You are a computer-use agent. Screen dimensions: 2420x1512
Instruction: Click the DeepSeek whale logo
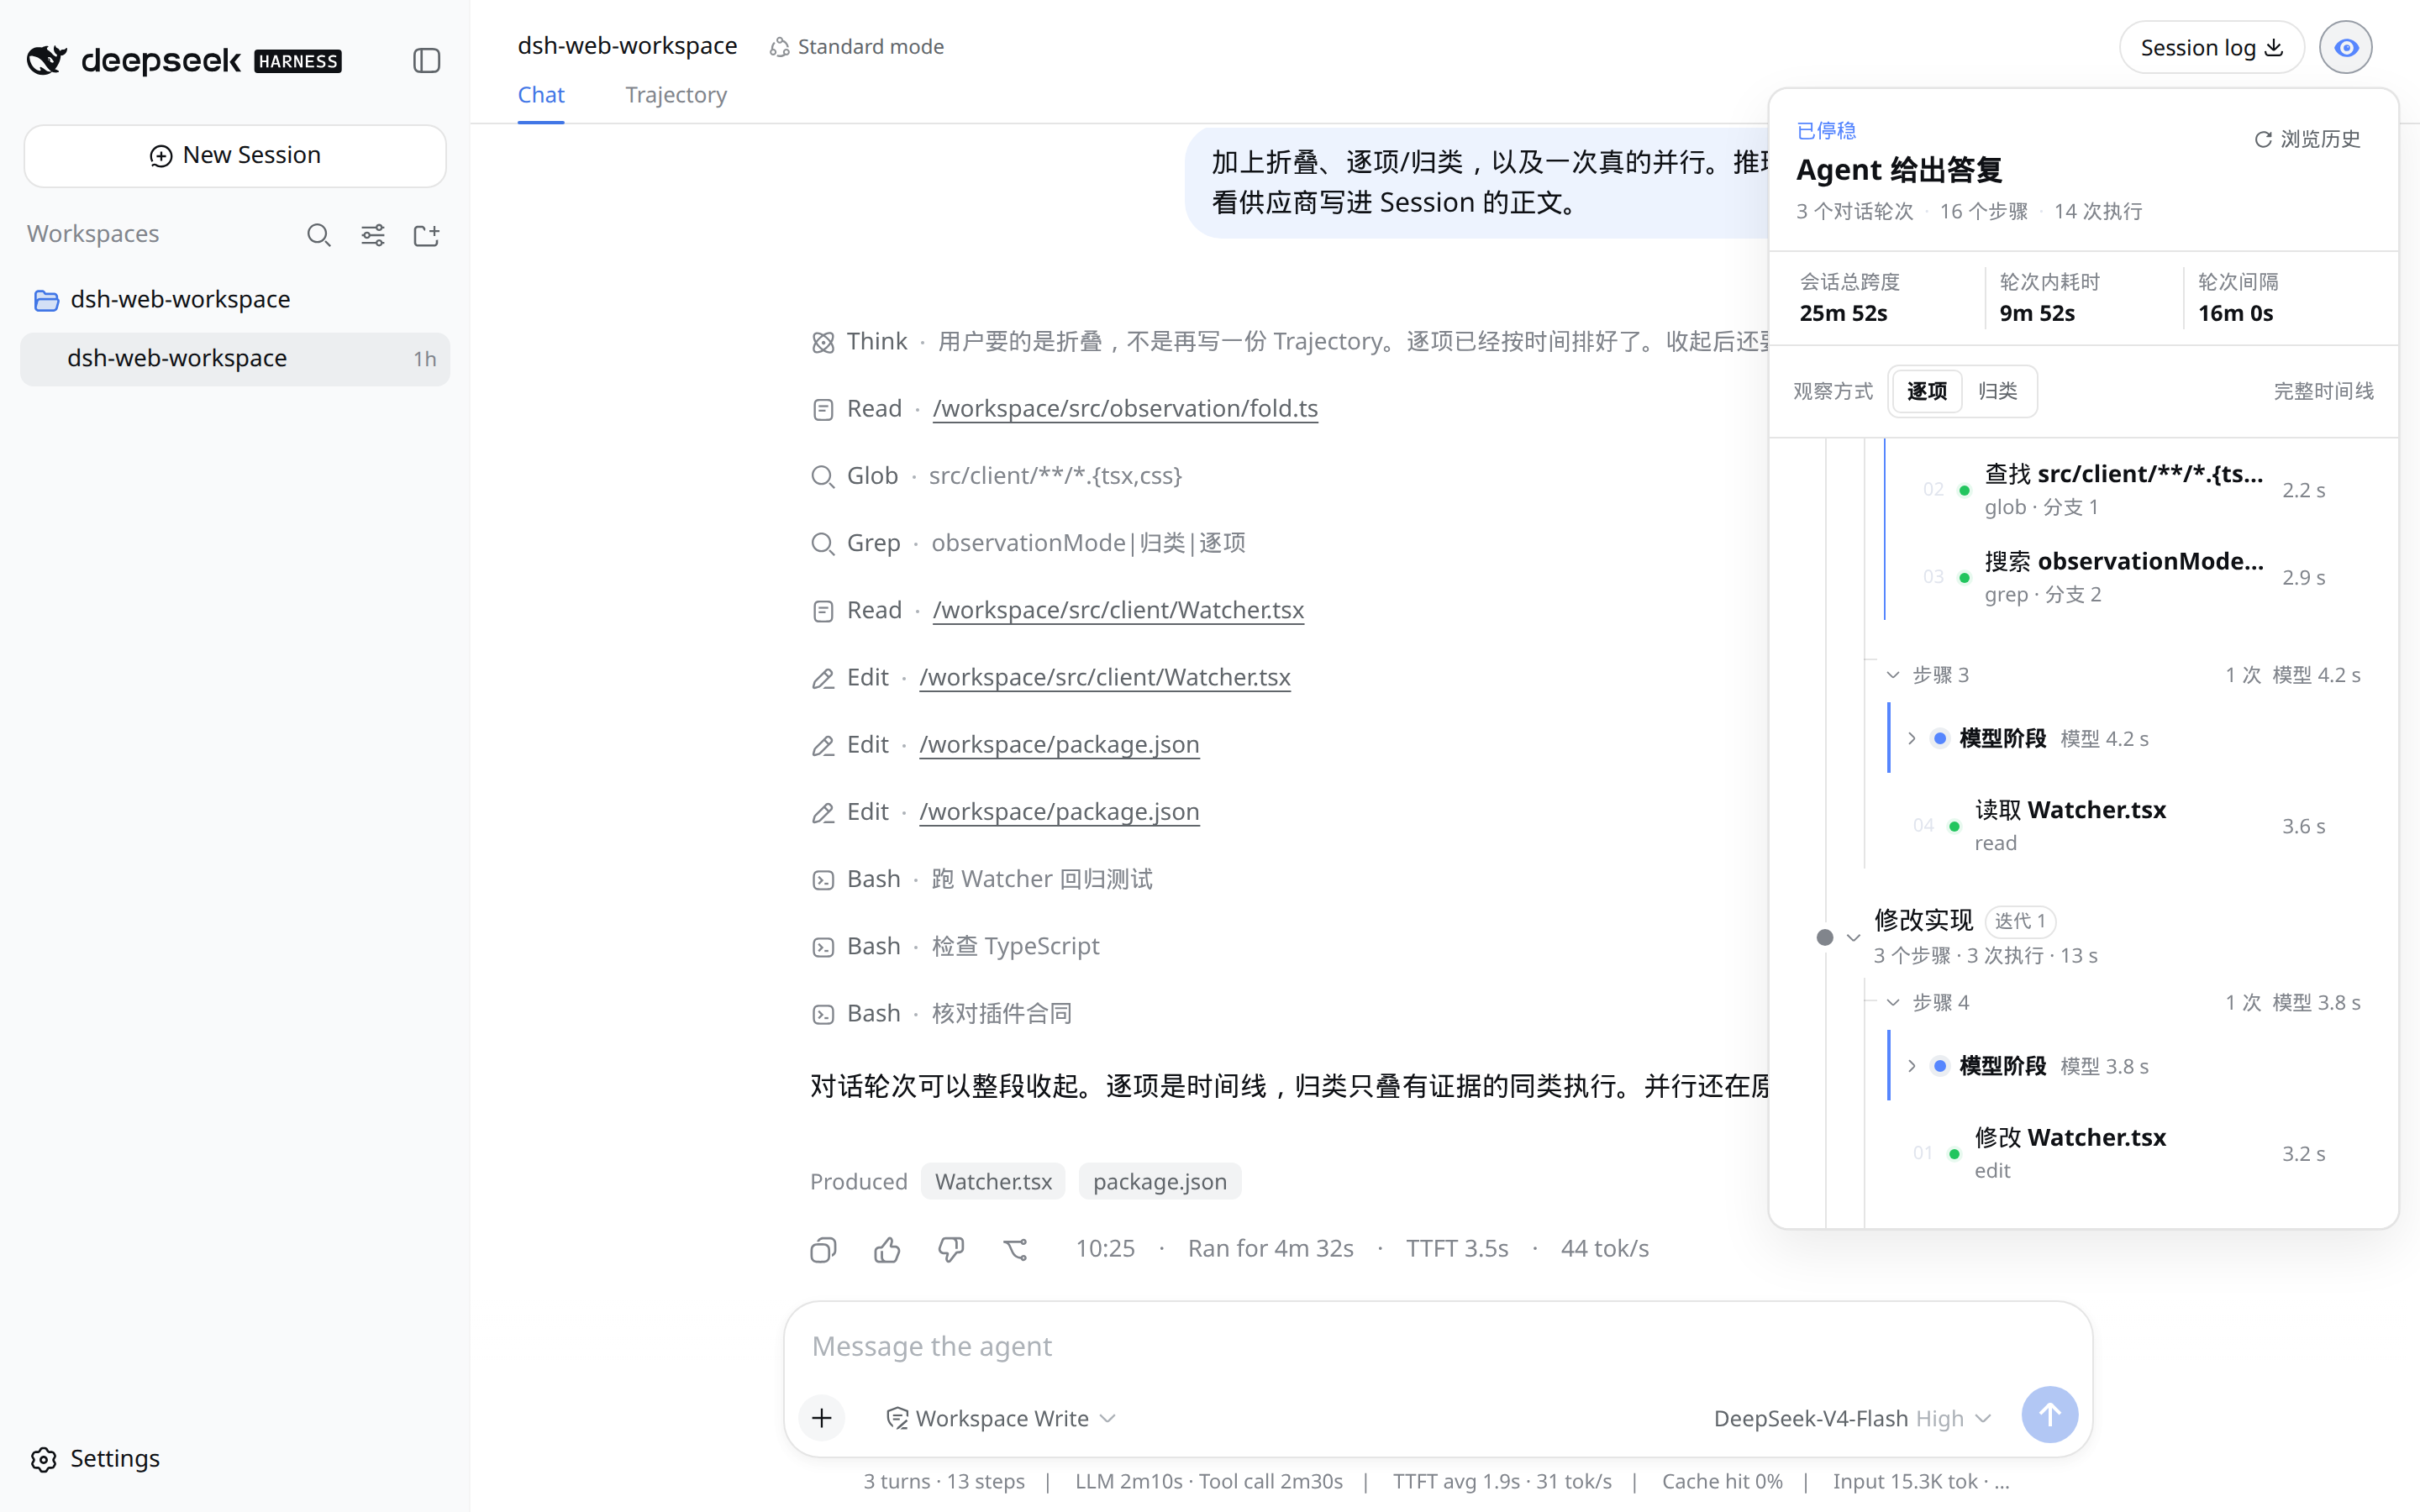click(47, 60)
